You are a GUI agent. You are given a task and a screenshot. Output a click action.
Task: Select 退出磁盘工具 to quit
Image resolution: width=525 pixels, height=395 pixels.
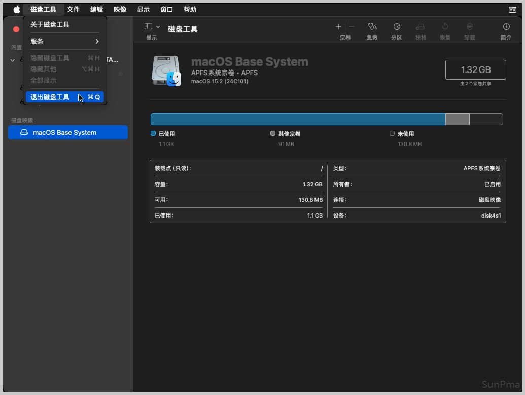click(50, 97)
